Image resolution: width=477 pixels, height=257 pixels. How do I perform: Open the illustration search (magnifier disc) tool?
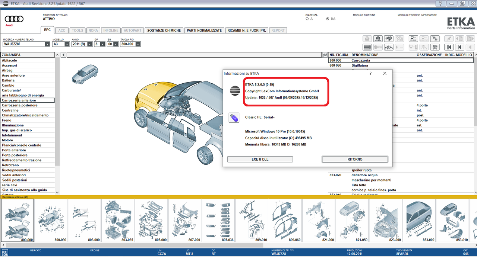coord(378,39)
